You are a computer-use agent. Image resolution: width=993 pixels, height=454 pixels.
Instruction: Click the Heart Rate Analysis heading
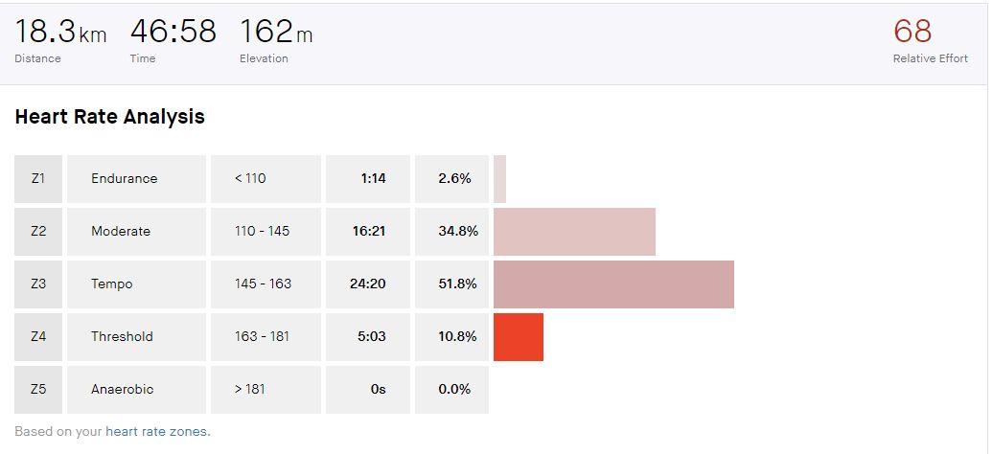pyautogui.click(x=110, y=117)
